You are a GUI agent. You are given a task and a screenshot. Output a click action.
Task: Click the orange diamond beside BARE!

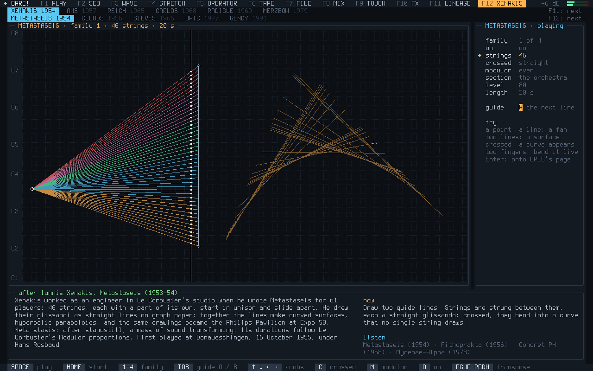tap(5, 3)
